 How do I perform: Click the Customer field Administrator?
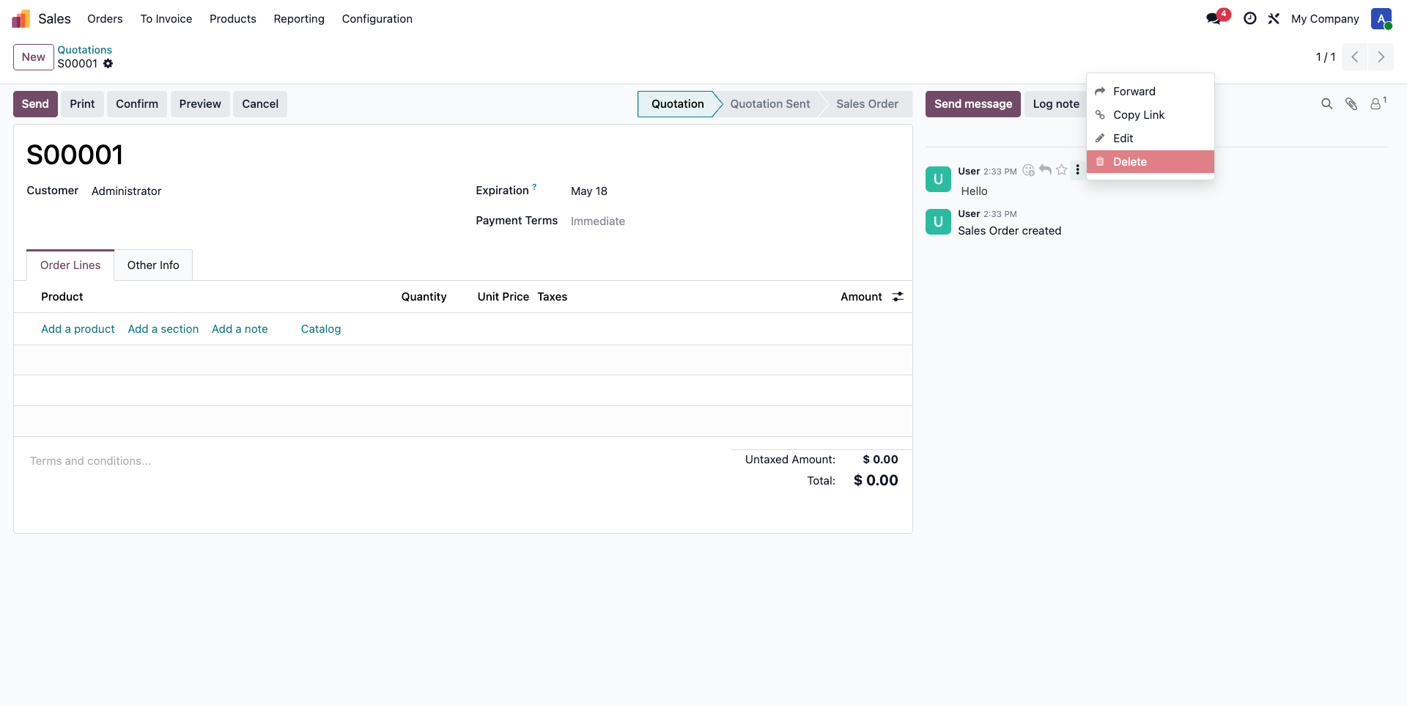tap(126, 191)
